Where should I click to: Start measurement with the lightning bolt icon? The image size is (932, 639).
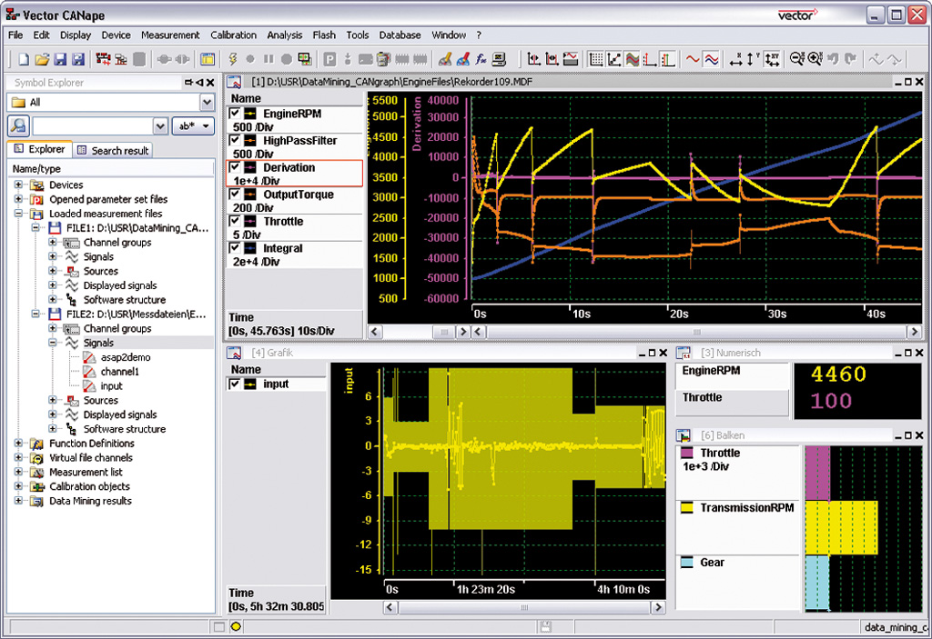[233, 58]
